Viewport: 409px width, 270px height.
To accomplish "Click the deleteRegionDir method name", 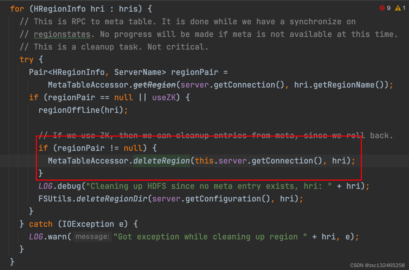I will [112, 199].
